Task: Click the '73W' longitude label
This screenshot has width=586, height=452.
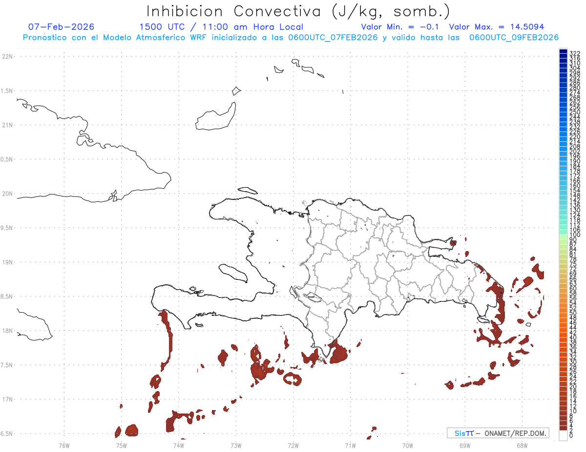Action: (236, 445)
